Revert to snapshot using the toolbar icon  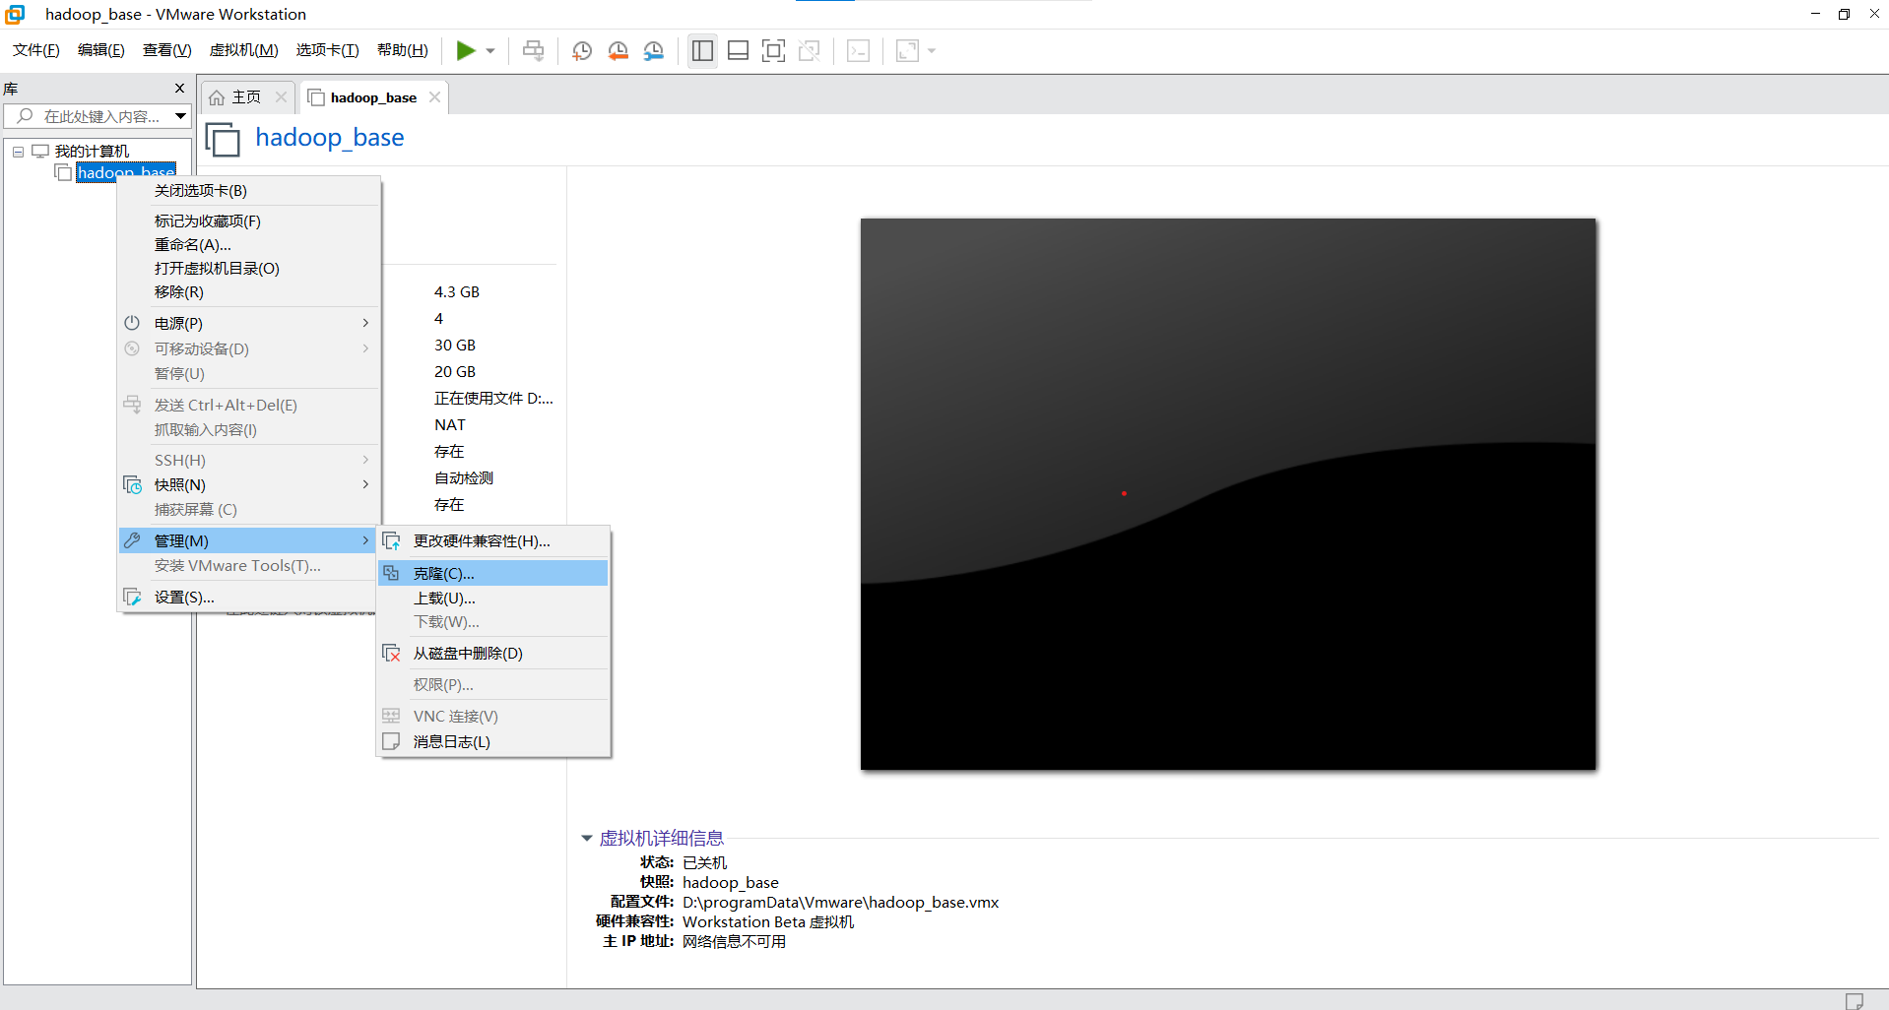618,50
